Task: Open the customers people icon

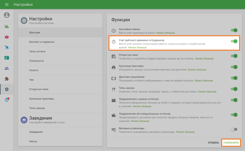Action: [7, 68]
